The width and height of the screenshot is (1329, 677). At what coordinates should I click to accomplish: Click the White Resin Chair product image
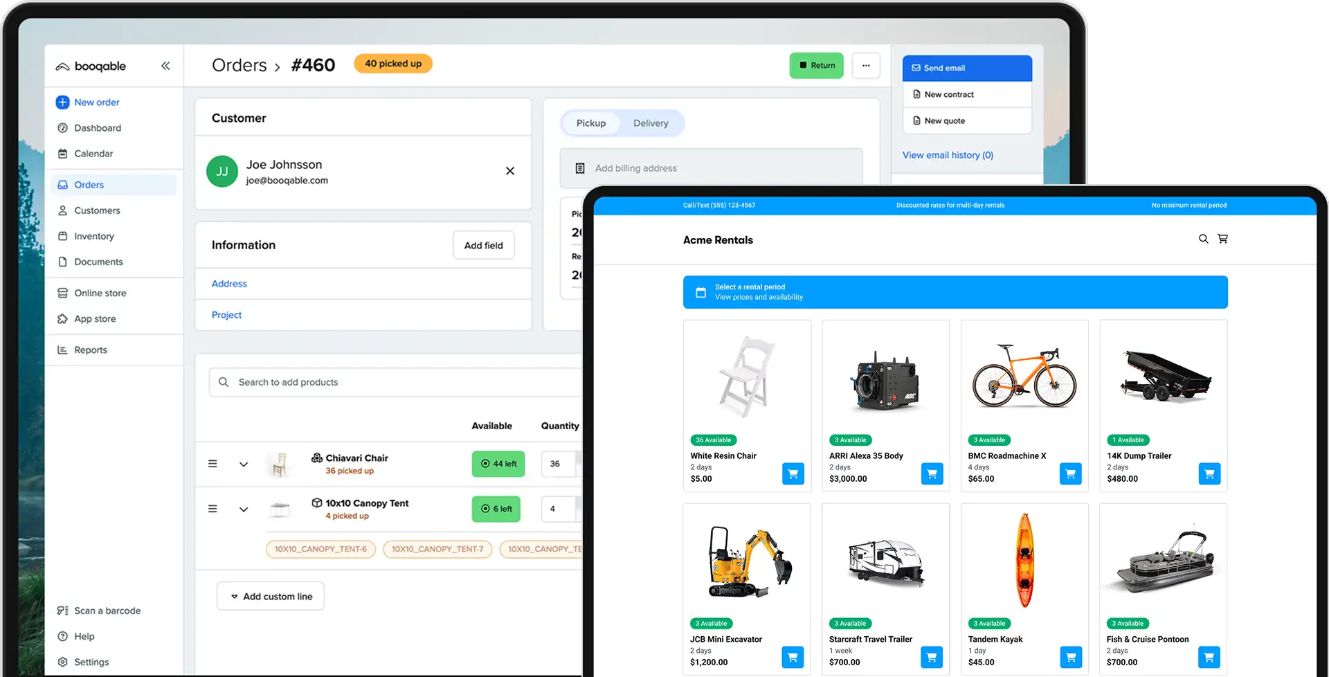(x=746, y=377)
